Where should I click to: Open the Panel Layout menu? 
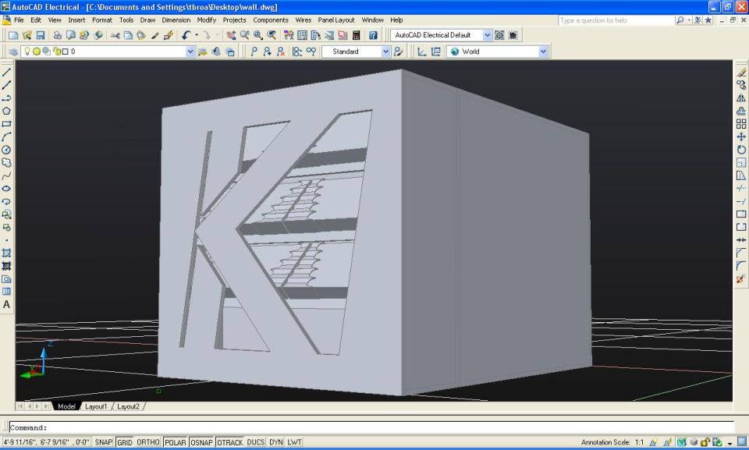click(x=336, y=20)
